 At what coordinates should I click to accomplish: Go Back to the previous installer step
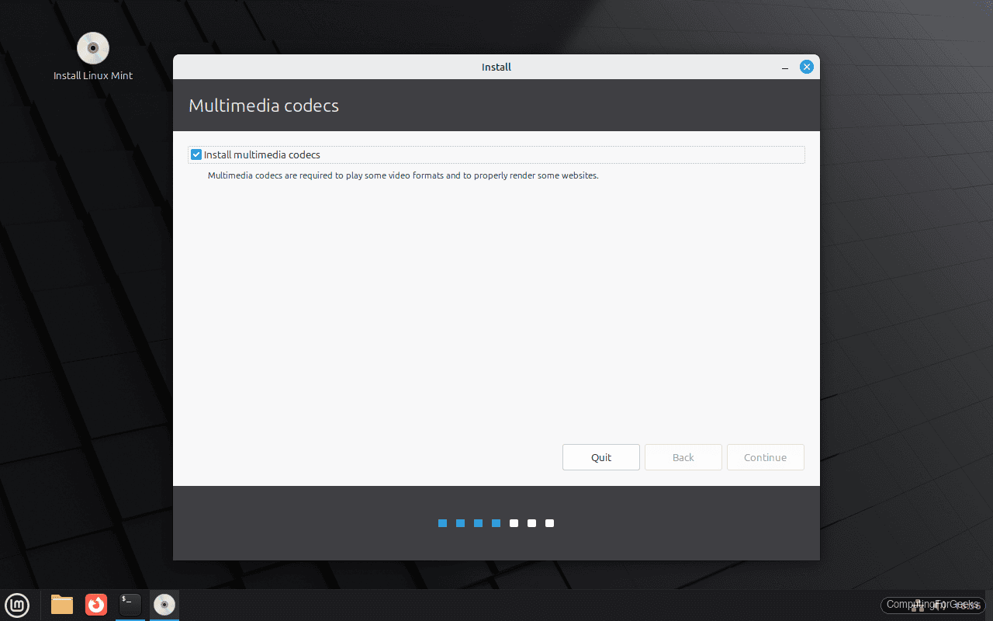(683, 457)
